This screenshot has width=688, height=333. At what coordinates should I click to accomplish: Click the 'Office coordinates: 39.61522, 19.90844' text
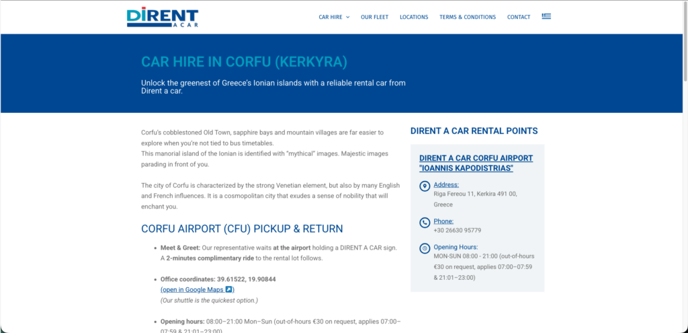(x=218, y=279)
